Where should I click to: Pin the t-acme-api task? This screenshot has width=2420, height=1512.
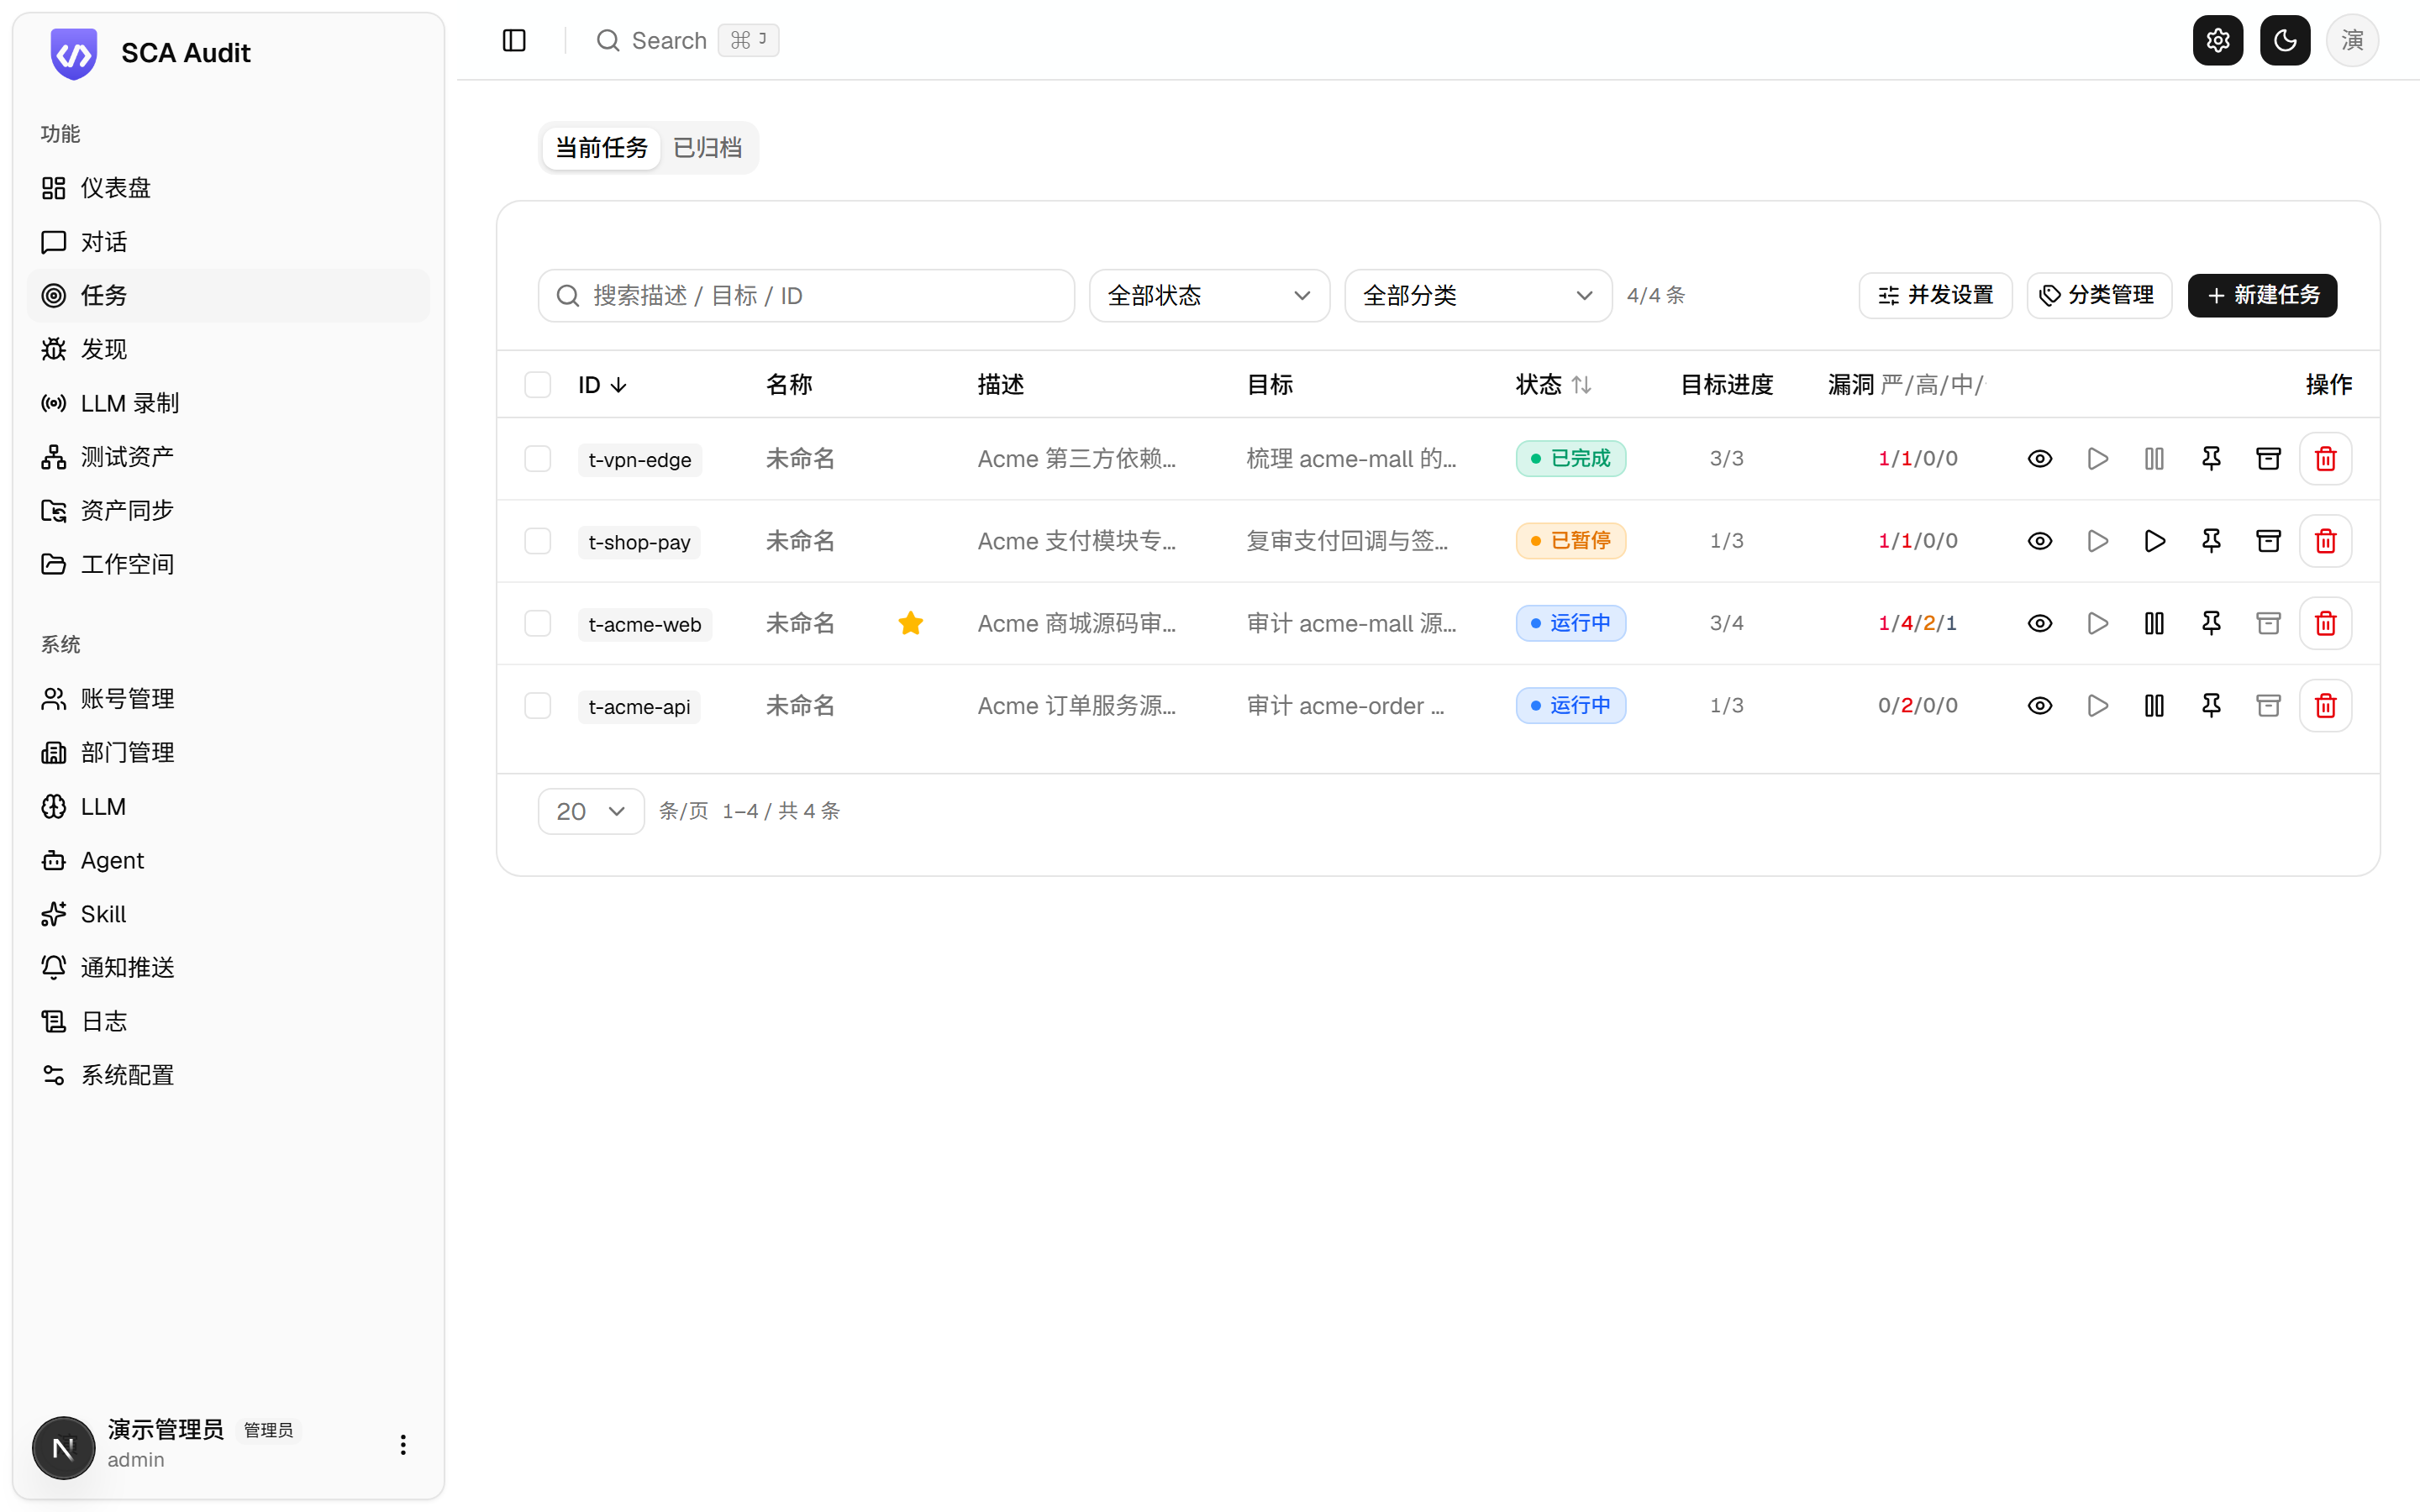pos(2211,706)
